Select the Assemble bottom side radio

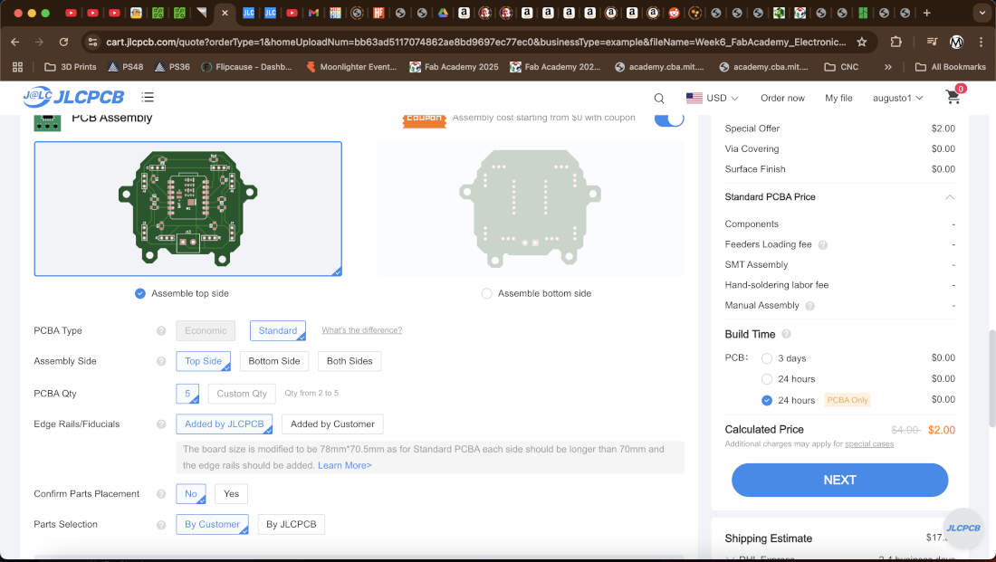(x=486, y=293)
